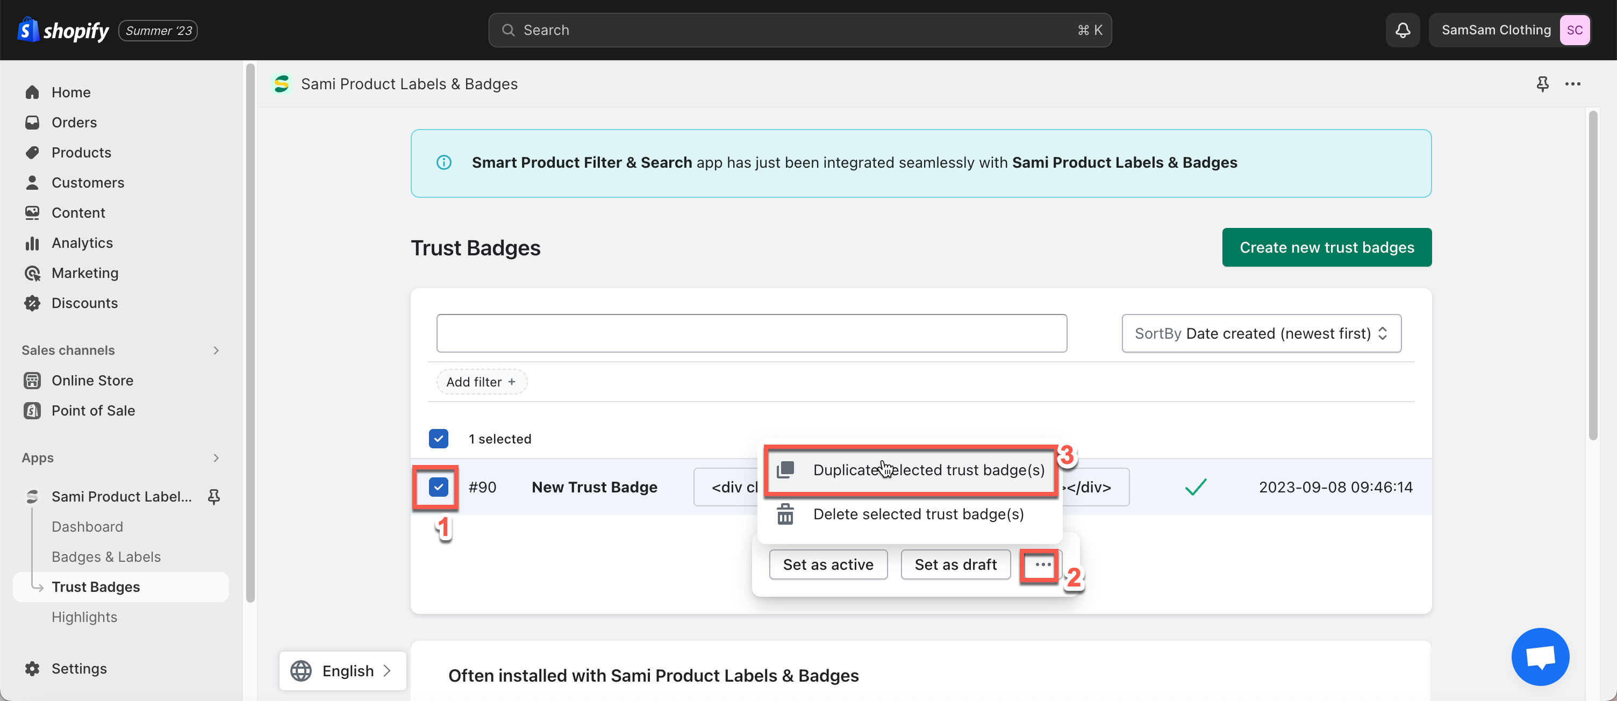The height and width of the screenshot is (701, 1617).
Task: Click the Customers person icon
Action: tap(32, 183)
